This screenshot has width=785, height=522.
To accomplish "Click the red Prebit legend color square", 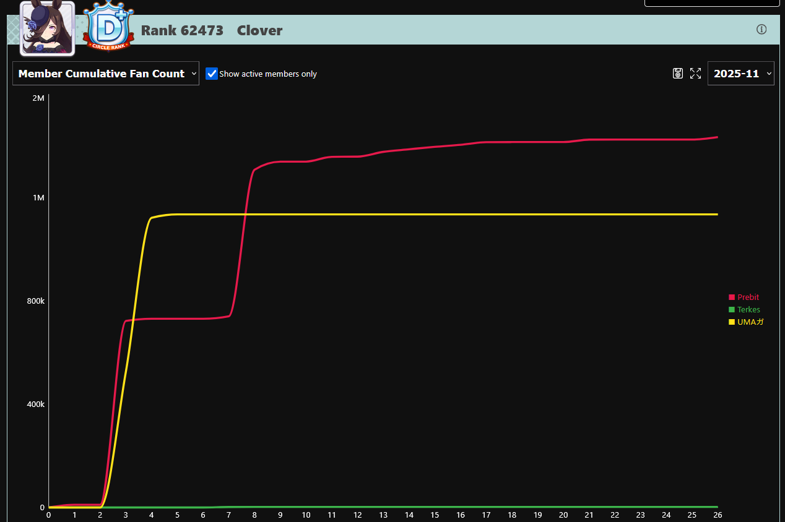I will [732, 297].
